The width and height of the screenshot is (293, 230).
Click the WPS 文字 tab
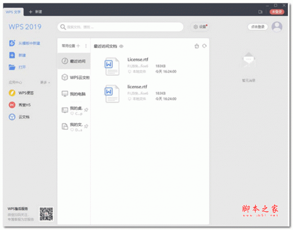(x=13, y=12)
